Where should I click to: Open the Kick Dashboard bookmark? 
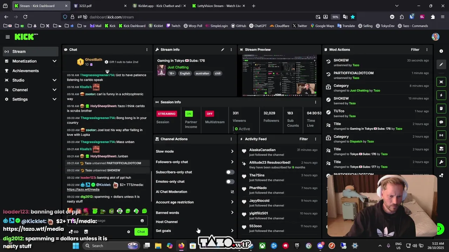(132, 26)
